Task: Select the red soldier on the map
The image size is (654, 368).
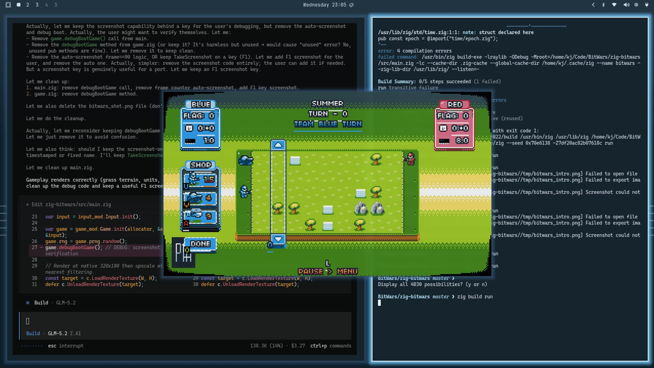Action: coord(410,158)
